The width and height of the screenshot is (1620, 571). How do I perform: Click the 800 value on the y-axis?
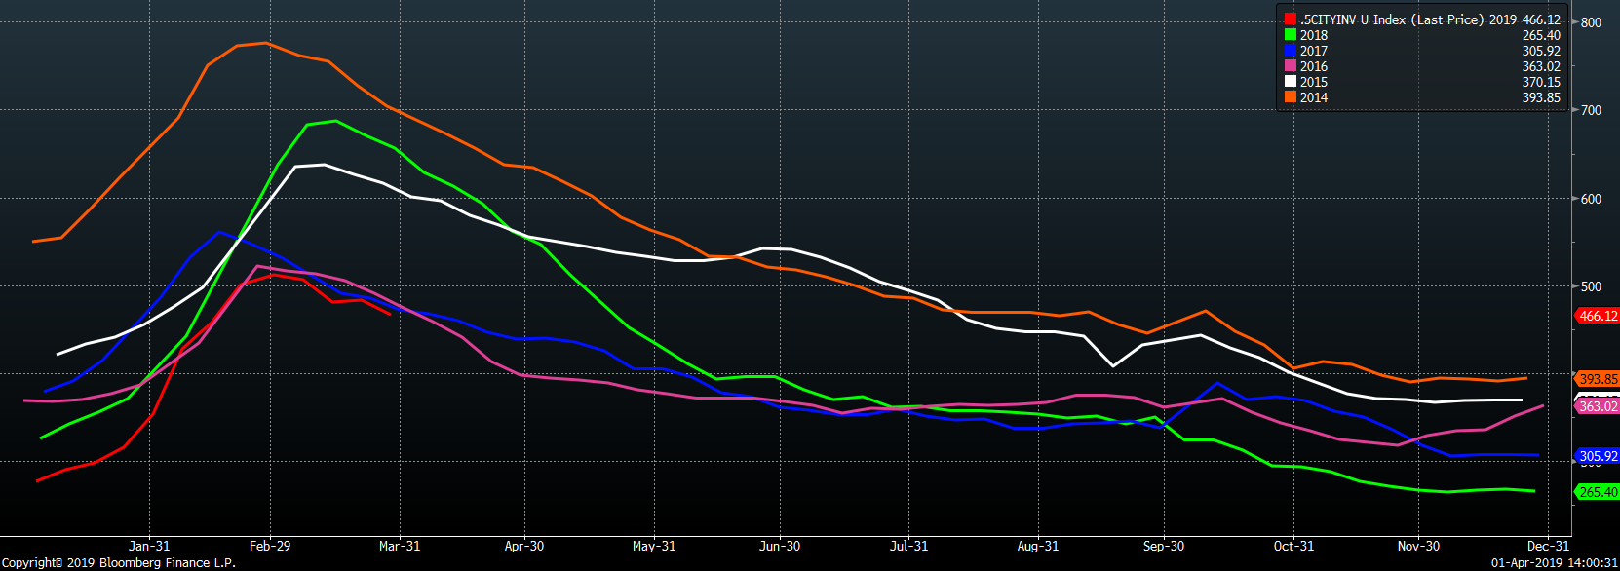tap(1591, 22)
